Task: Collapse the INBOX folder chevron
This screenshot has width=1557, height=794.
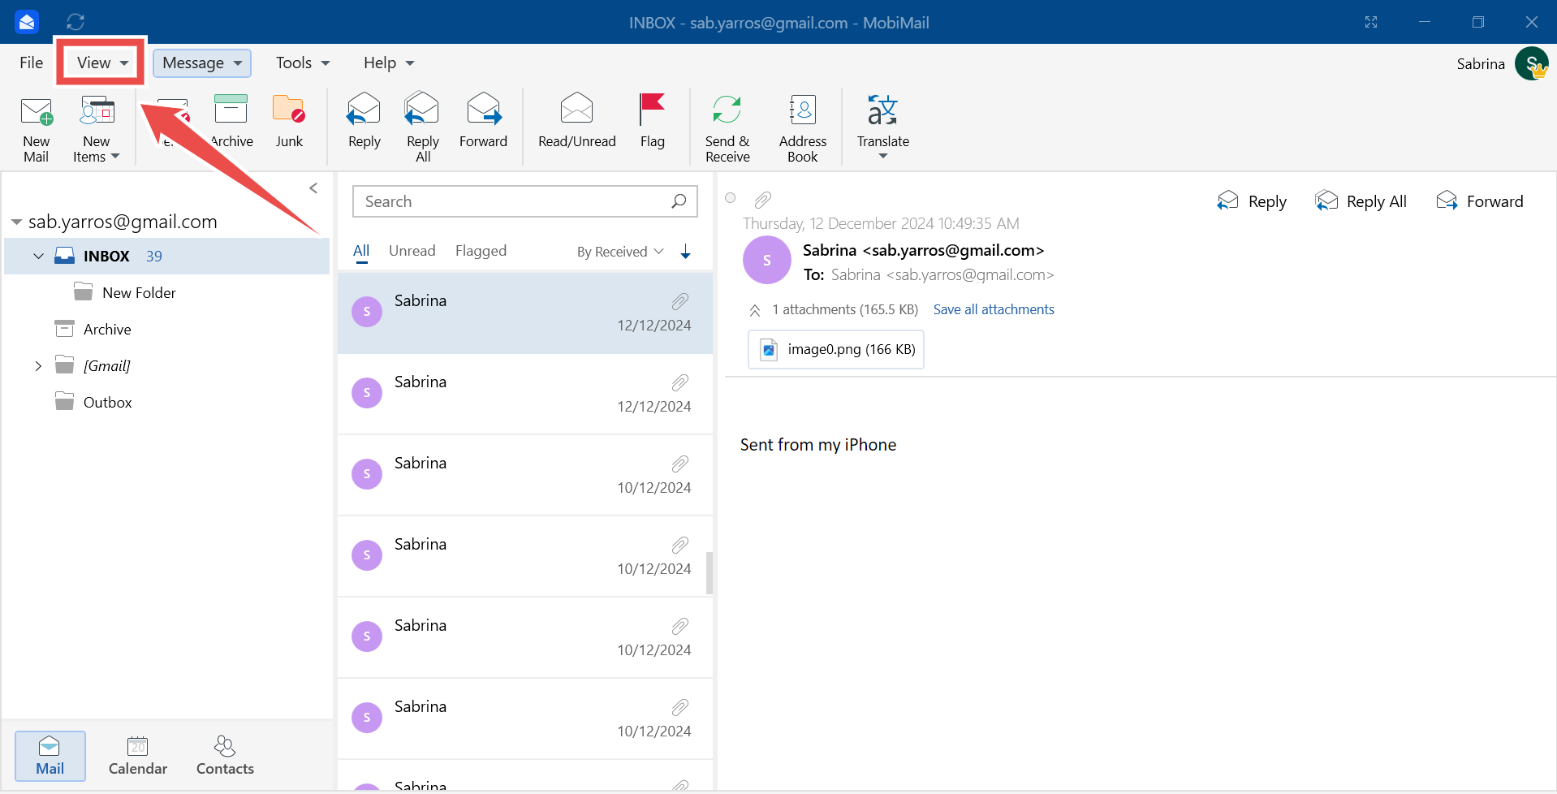Action: [38, 256]
